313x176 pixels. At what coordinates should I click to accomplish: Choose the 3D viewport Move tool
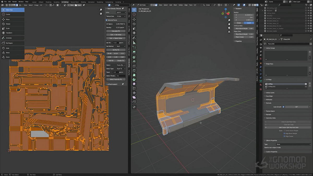click(134, 20)
